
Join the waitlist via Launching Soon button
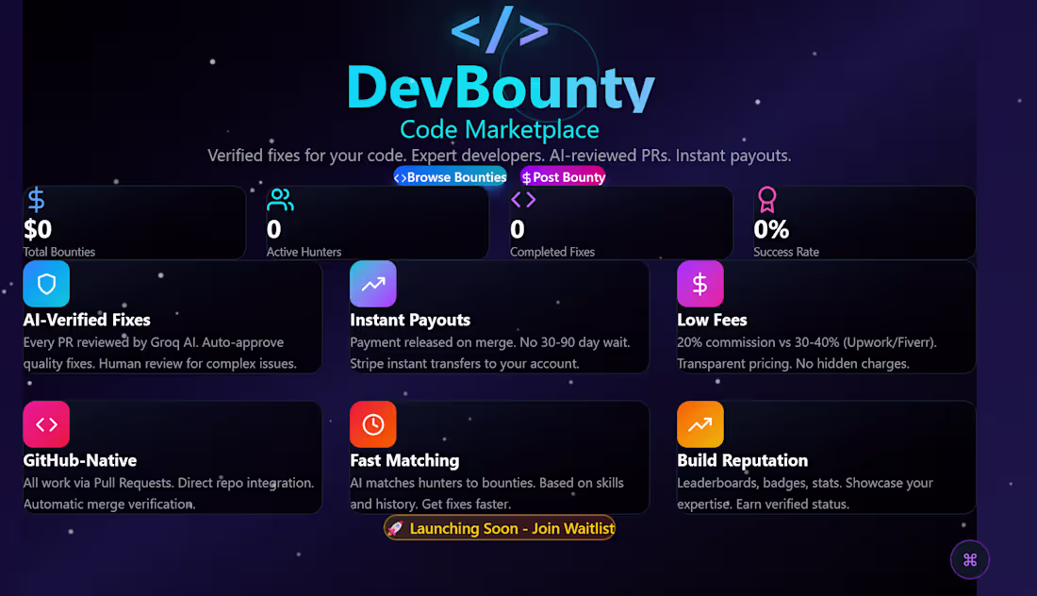point(500,528)
